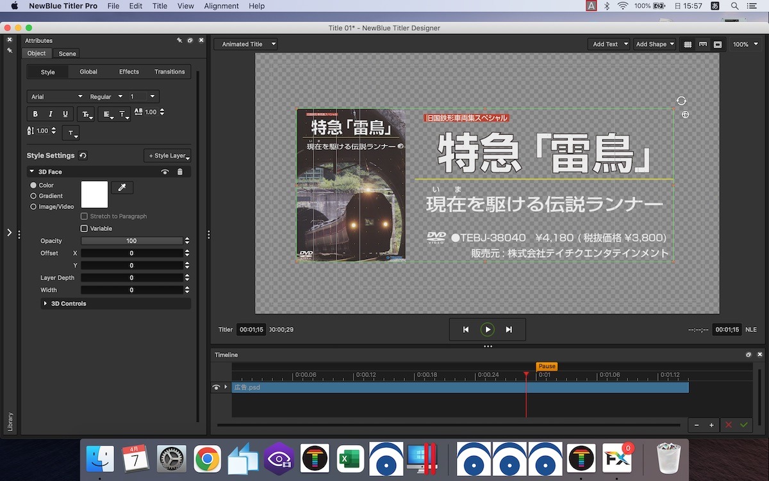Close the Attributes panel
The width and height of the screenshot is (769, 481).
(x=201, y=40)
